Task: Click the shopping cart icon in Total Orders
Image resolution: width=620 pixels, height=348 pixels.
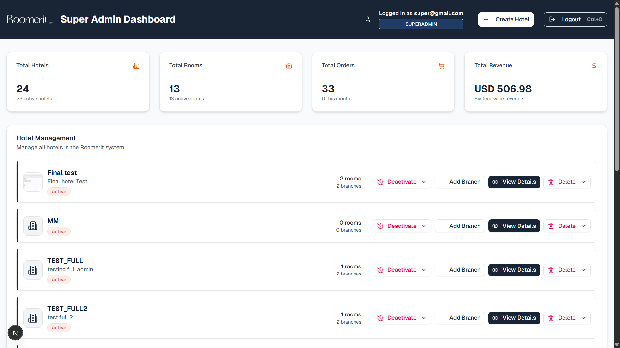Action: pyautogui.click(x=441, y=66)
